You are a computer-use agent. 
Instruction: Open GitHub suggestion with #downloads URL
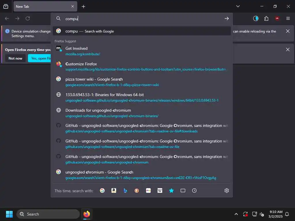[142, 128]
